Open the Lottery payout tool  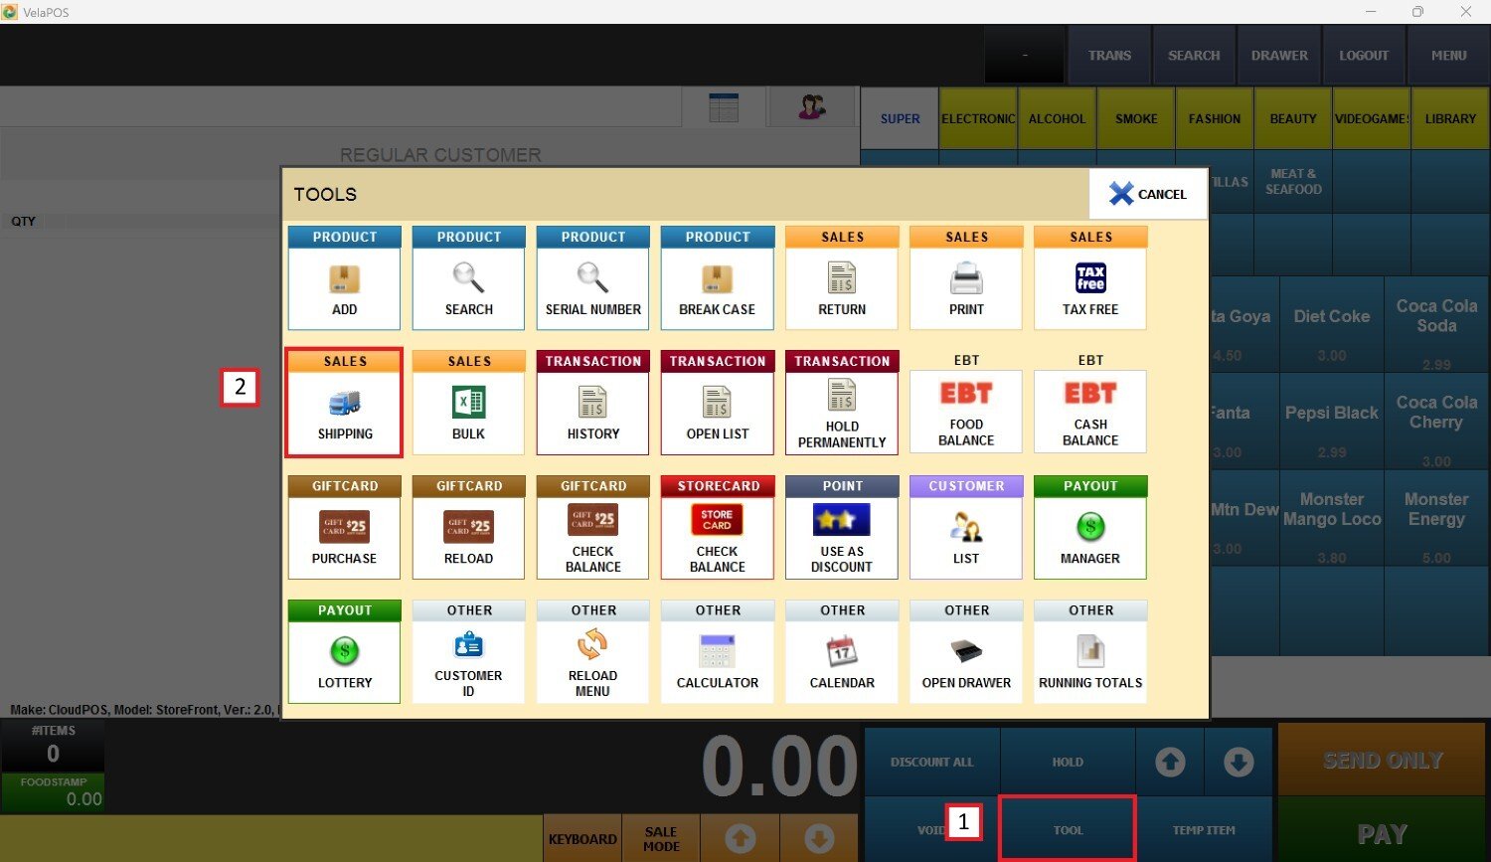(344, 652)
